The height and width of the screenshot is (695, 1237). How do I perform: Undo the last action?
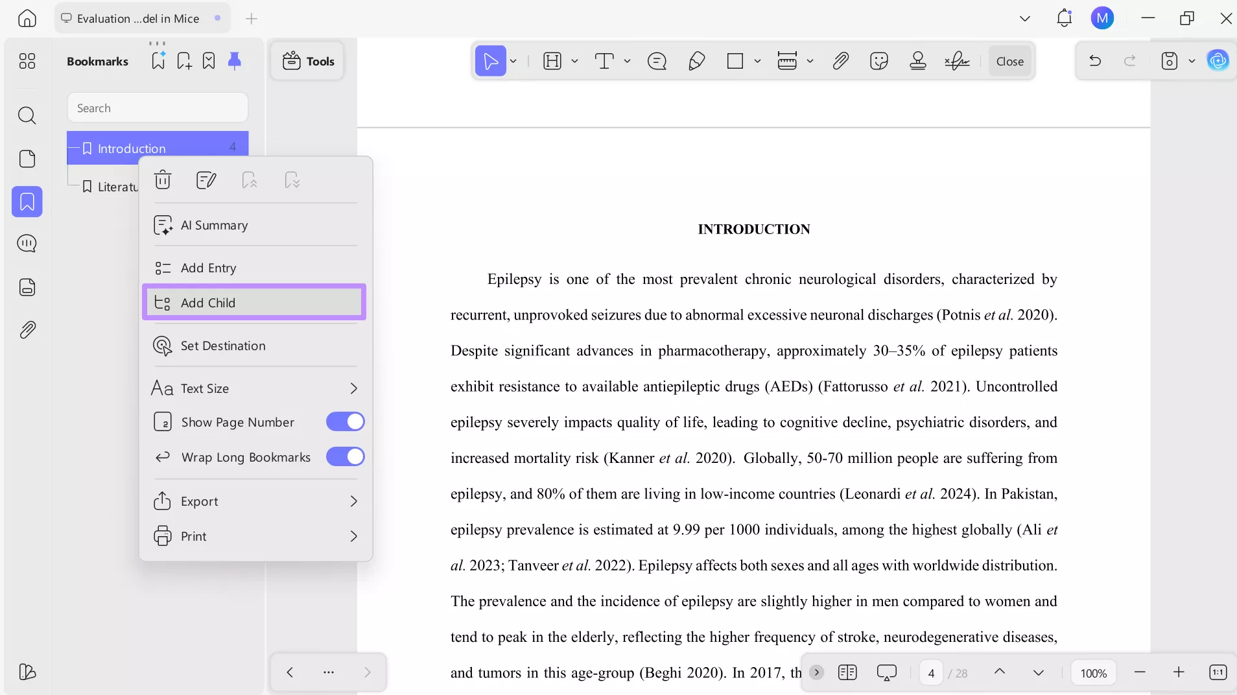click(1095, 61)
